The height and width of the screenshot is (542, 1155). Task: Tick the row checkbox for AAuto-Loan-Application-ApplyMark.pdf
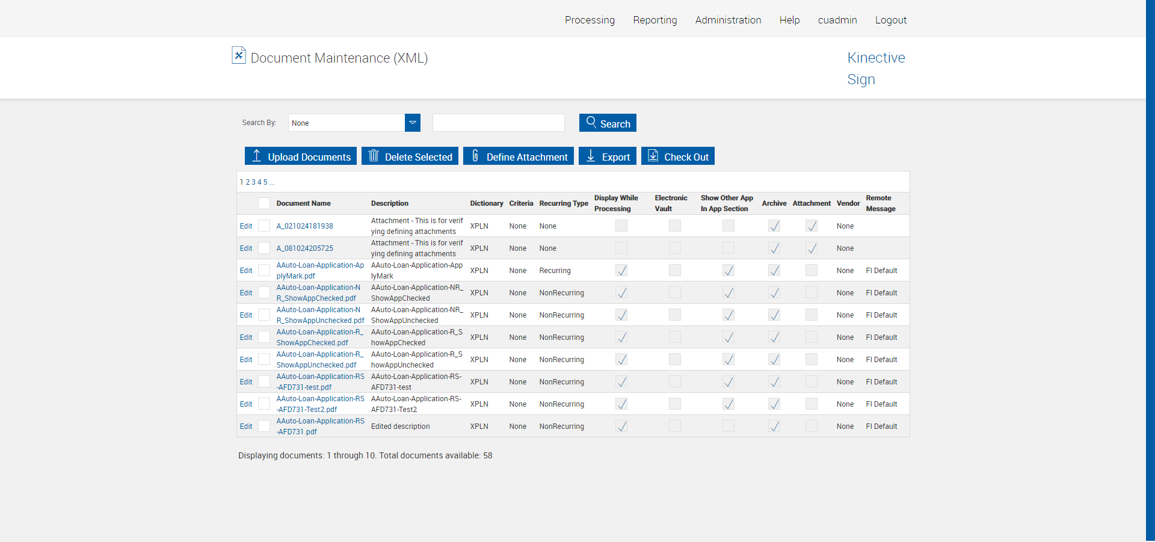coord(264,270)
